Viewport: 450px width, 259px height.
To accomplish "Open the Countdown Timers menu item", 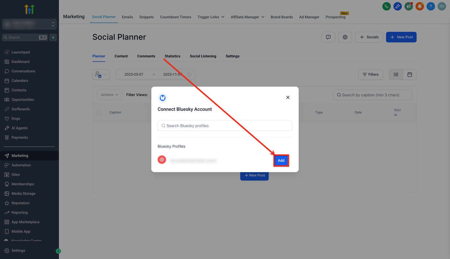I will click(x=175, y=17).
